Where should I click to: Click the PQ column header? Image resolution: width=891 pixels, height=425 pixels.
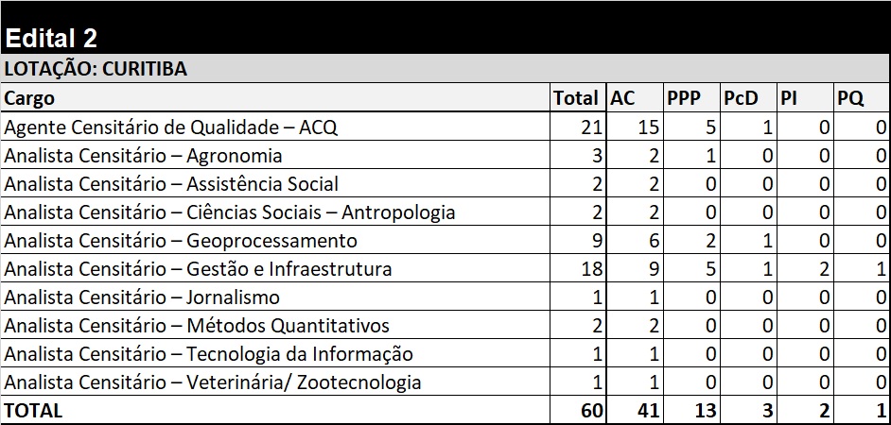(x=862, y=97)
